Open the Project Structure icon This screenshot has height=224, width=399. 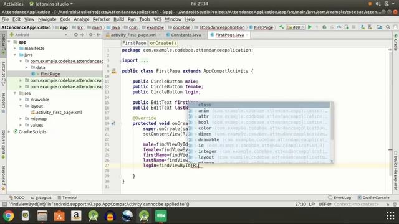click(x=379, y=27)
